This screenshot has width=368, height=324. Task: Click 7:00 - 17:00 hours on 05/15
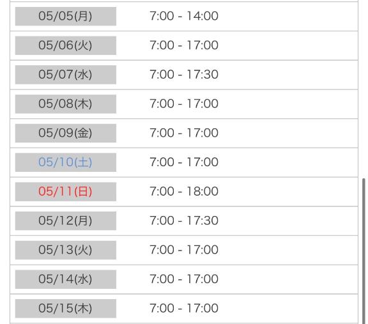click(184, 308)
